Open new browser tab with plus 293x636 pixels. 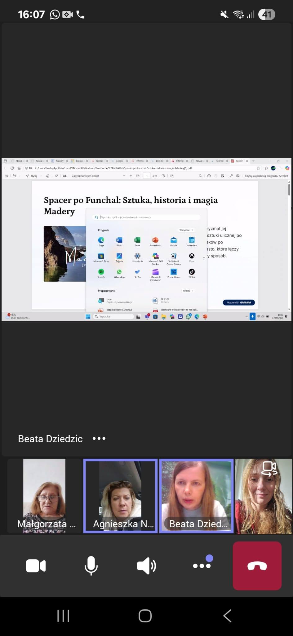(x=253, y=161)
